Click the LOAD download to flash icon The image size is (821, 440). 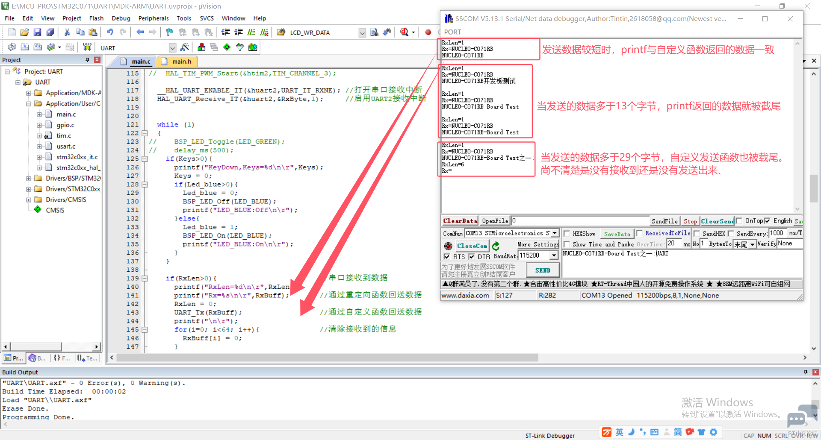coord(87,47)
